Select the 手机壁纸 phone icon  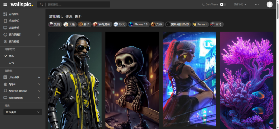pyautogui.click(x=5, y=21)
